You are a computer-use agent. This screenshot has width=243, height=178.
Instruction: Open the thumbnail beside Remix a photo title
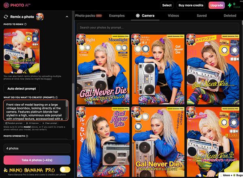40,17
